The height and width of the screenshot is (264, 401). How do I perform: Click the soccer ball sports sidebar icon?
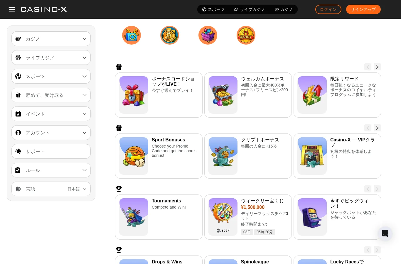(x=18, y=76)
